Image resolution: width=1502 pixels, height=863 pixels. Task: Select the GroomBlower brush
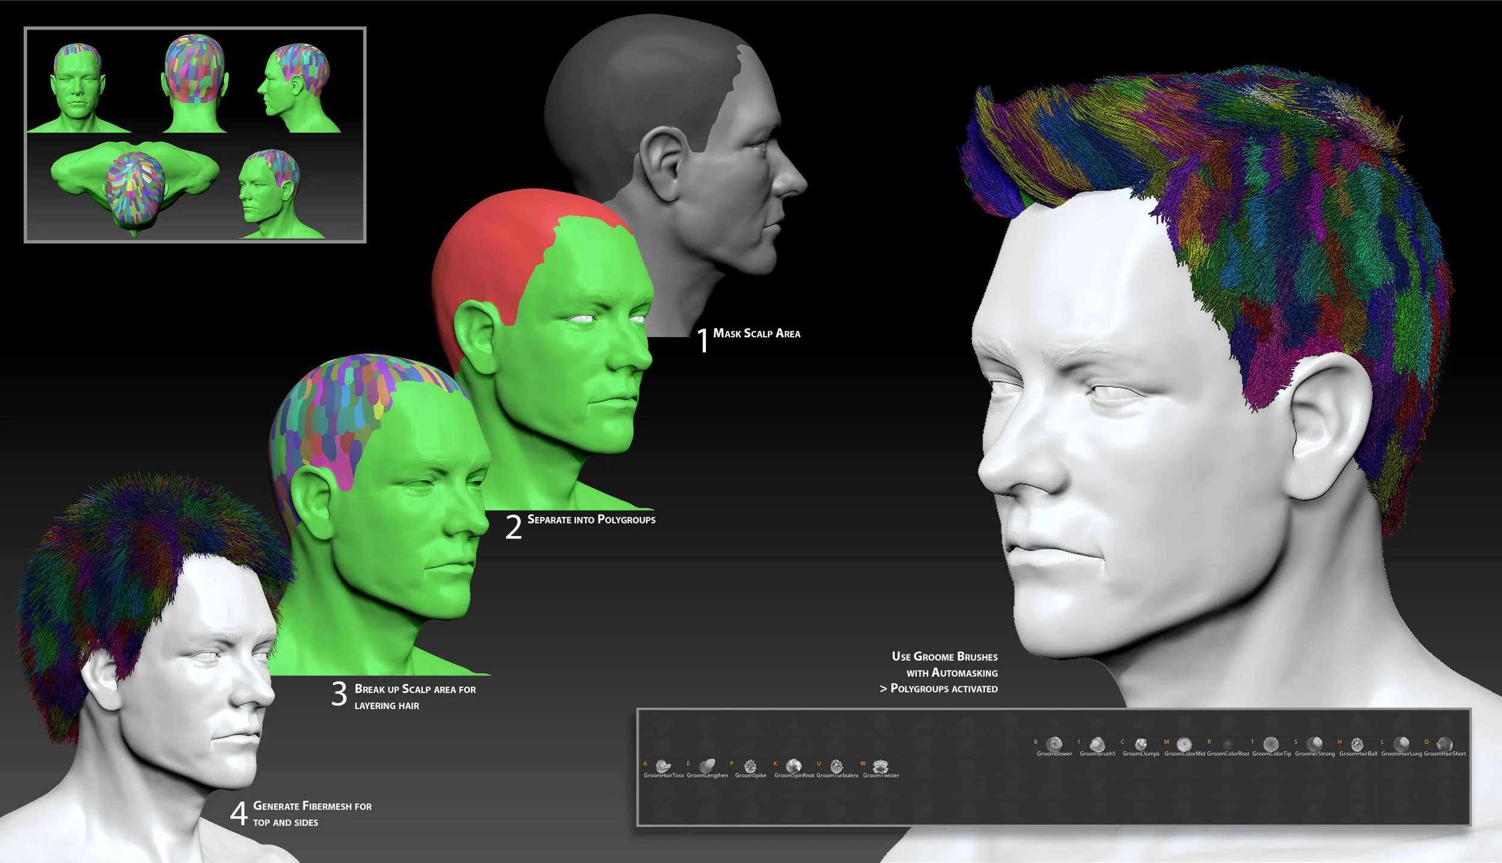click(x=1054, y=744)
